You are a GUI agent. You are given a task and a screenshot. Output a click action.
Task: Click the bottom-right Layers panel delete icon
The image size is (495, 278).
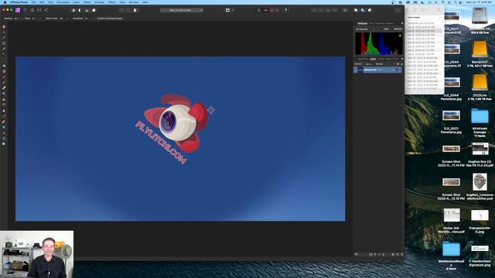(401, 254)
